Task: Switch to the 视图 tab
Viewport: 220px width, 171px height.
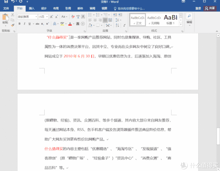Action: [104, 9]
